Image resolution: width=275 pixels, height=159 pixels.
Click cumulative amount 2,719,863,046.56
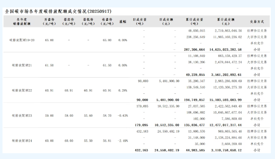coord(228,31)
